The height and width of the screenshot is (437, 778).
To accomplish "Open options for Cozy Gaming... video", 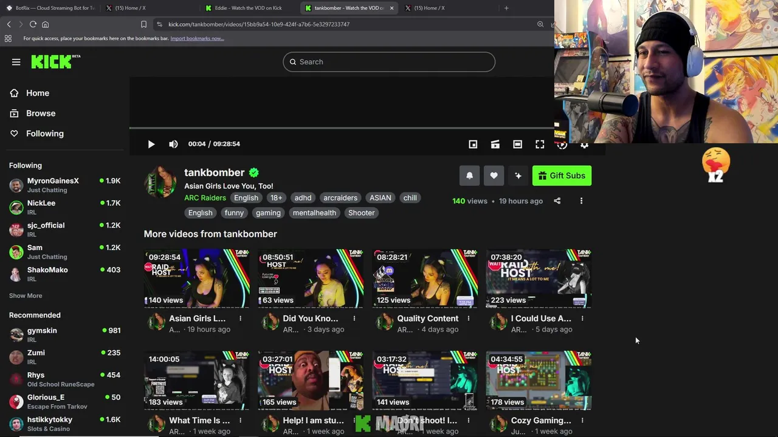I will (582, 420).
